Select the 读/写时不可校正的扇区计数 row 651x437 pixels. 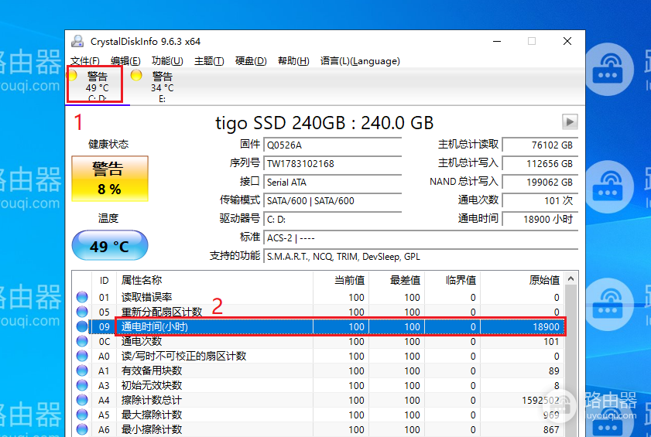[318, 356]
